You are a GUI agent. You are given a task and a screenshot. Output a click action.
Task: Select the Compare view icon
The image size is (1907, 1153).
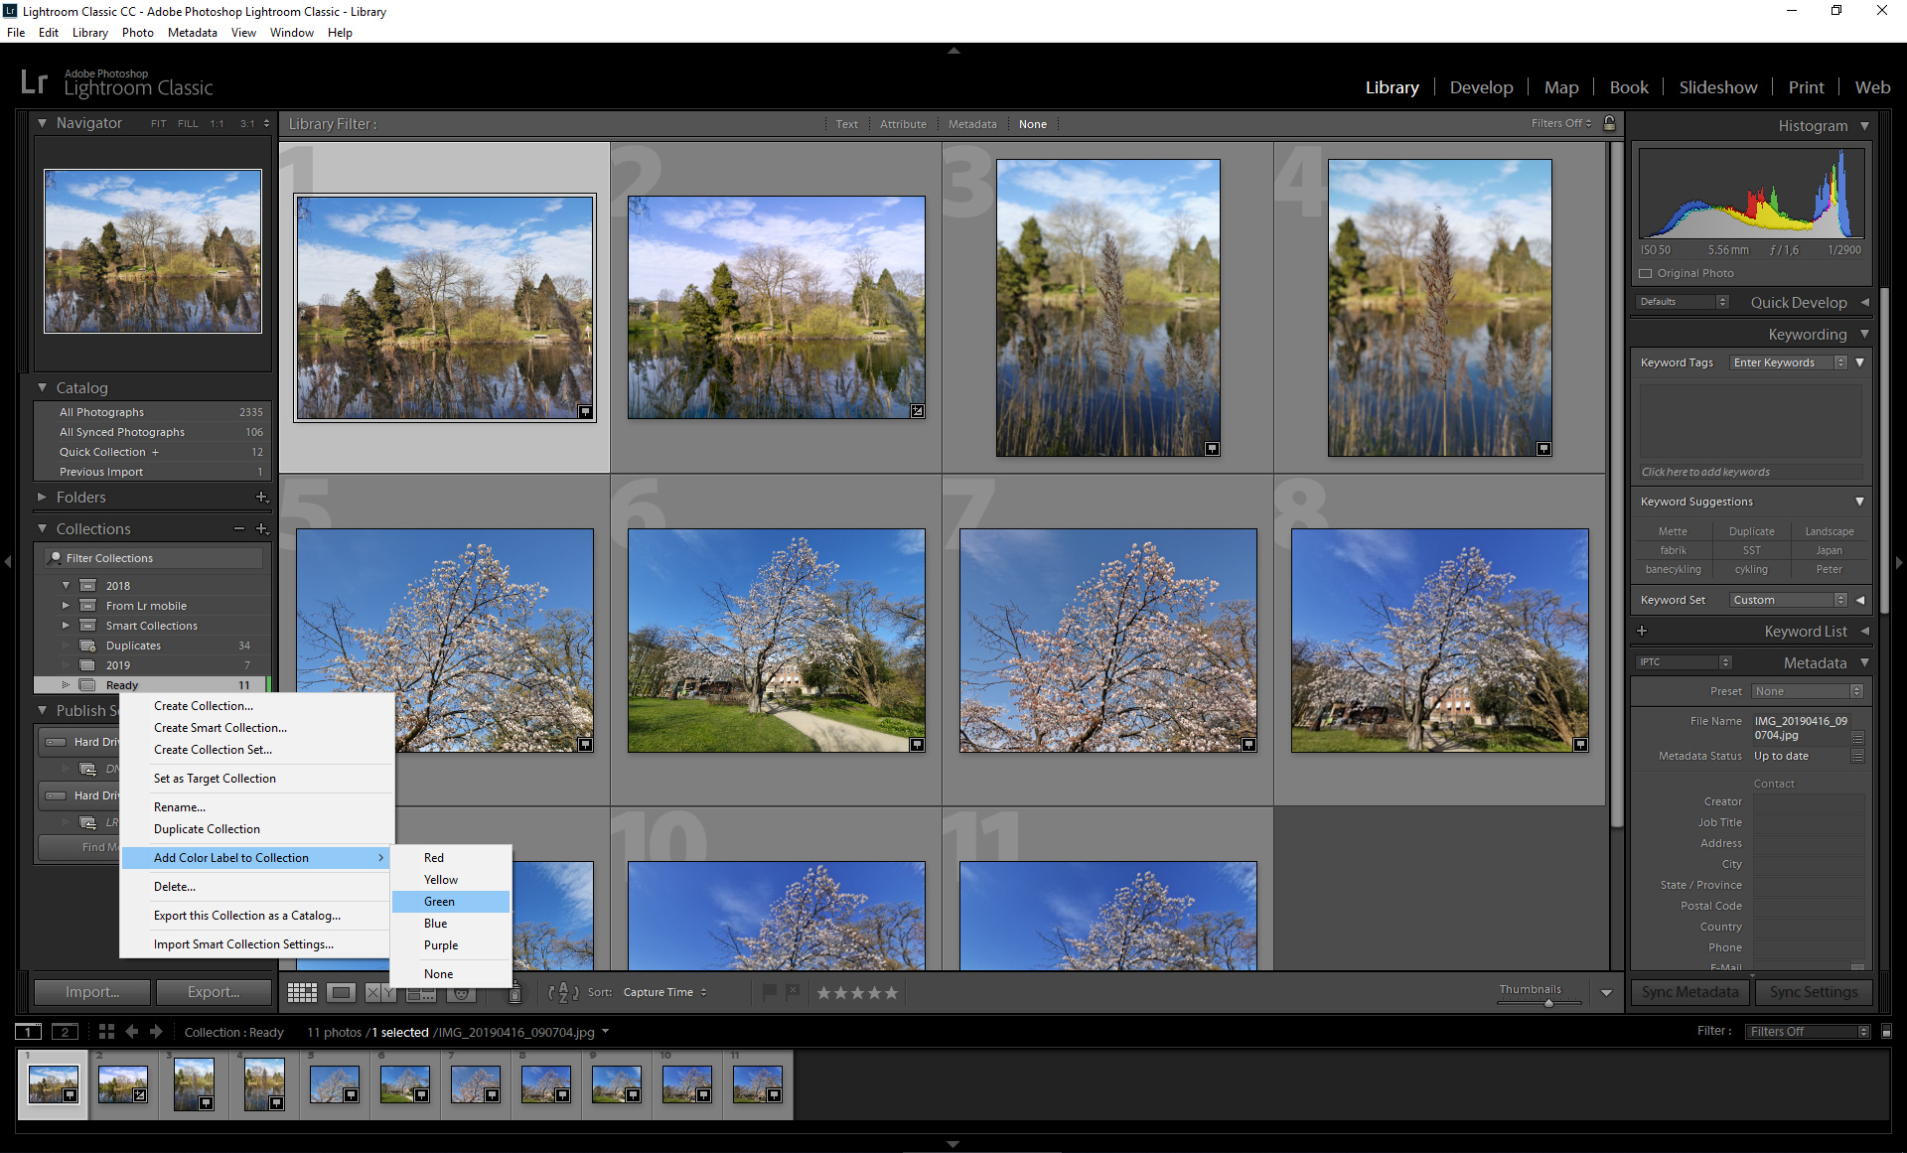click(x=381, y=992)
